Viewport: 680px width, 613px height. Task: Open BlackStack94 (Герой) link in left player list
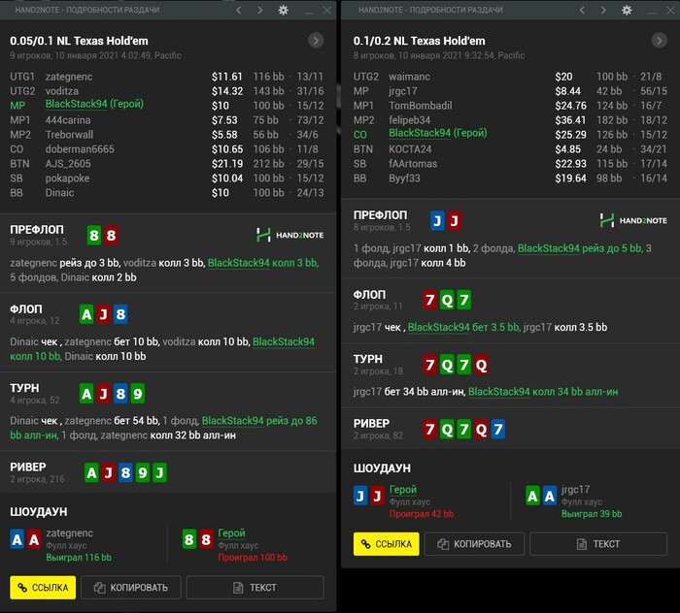click(x=94, y=105)
